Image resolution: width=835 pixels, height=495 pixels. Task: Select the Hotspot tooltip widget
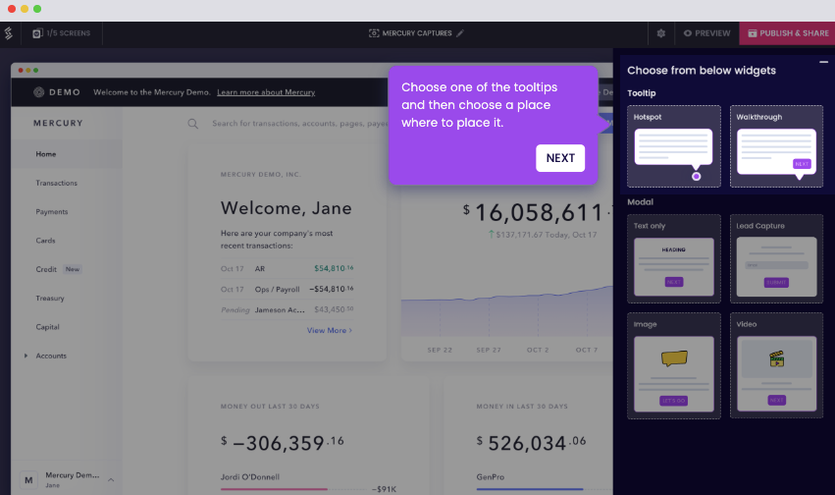674,146
